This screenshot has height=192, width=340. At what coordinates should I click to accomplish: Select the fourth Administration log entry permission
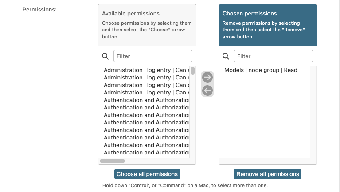pos(146,93)
